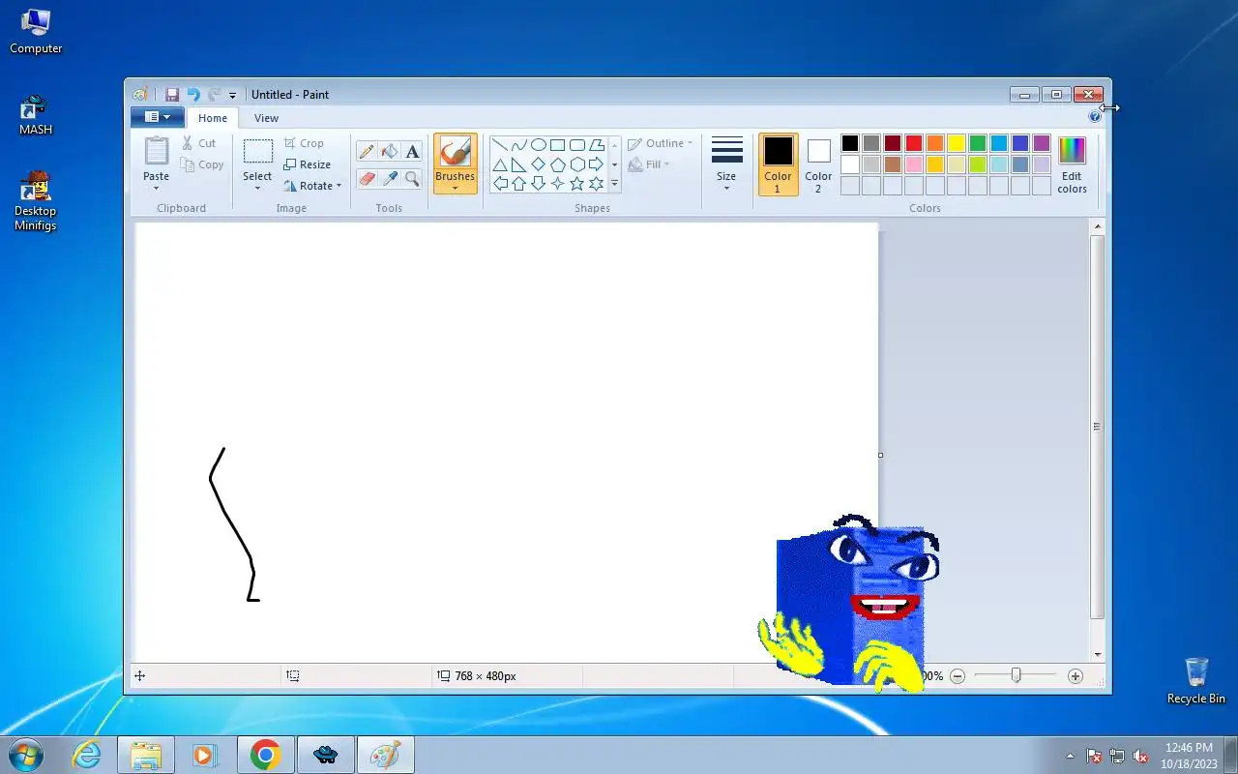Choose the Five-point star shape
Viewport: 1238px width, 774px height.
click(577, 184)
